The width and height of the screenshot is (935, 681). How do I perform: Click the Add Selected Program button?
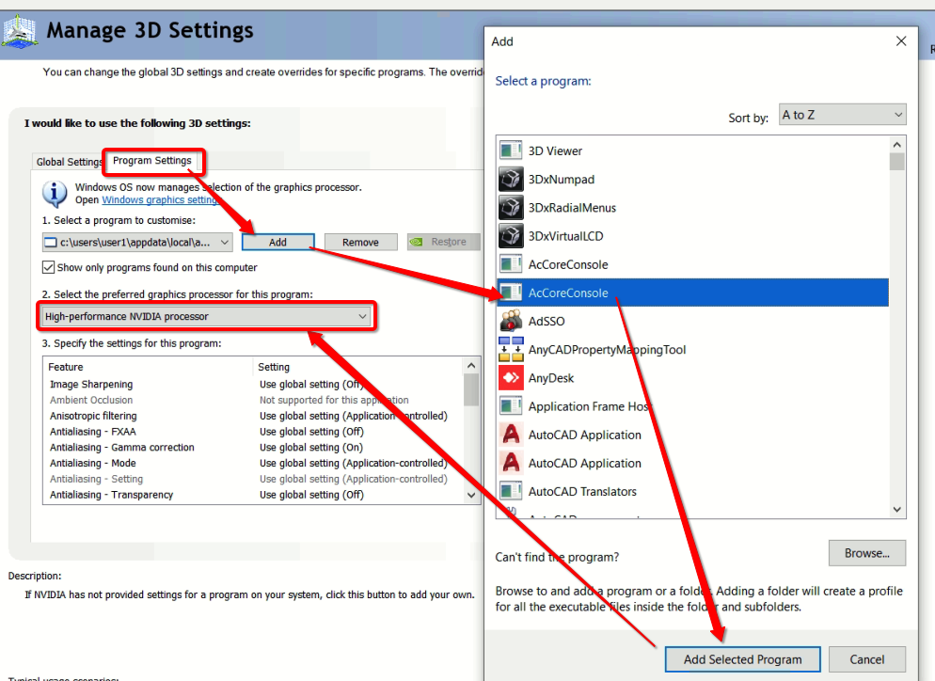(x=742, y=658)
